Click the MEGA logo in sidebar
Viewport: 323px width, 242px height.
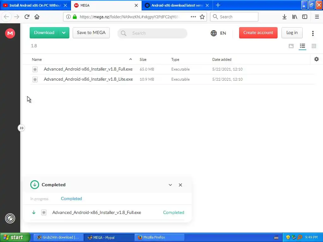10,33
